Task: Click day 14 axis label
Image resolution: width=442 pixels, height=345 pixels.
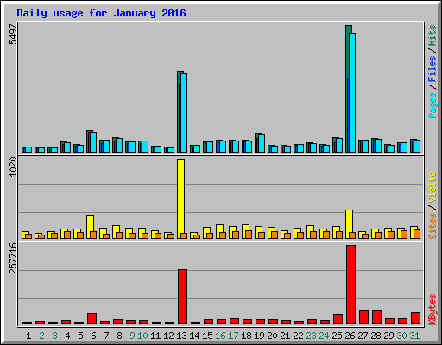Action: 194,336
